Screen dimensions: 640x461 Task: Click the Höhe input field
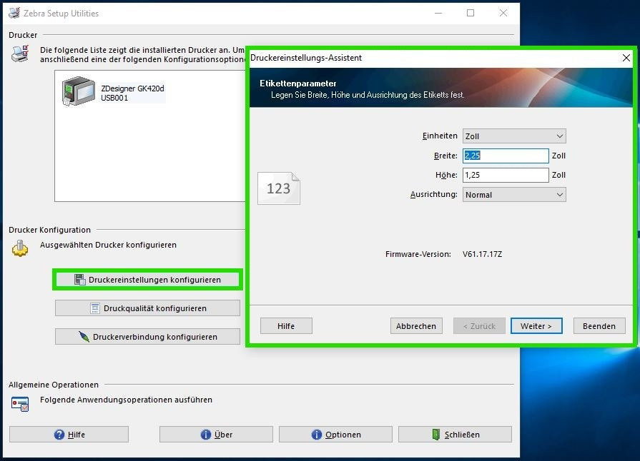coord(506,175)
